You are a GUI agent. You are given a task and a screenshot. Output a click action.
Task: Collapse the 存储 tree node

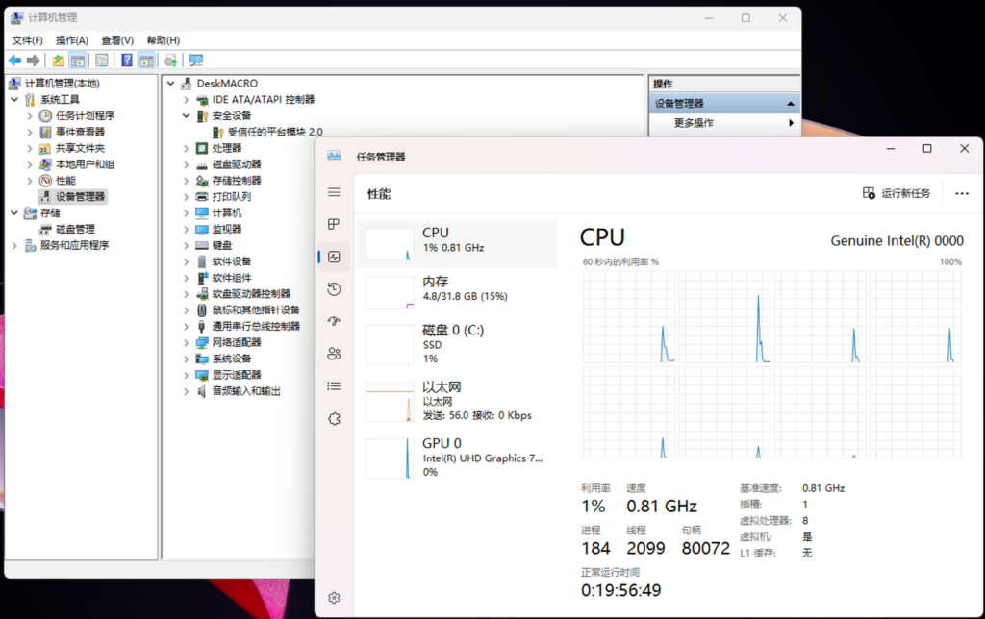(x=14, y=212)
